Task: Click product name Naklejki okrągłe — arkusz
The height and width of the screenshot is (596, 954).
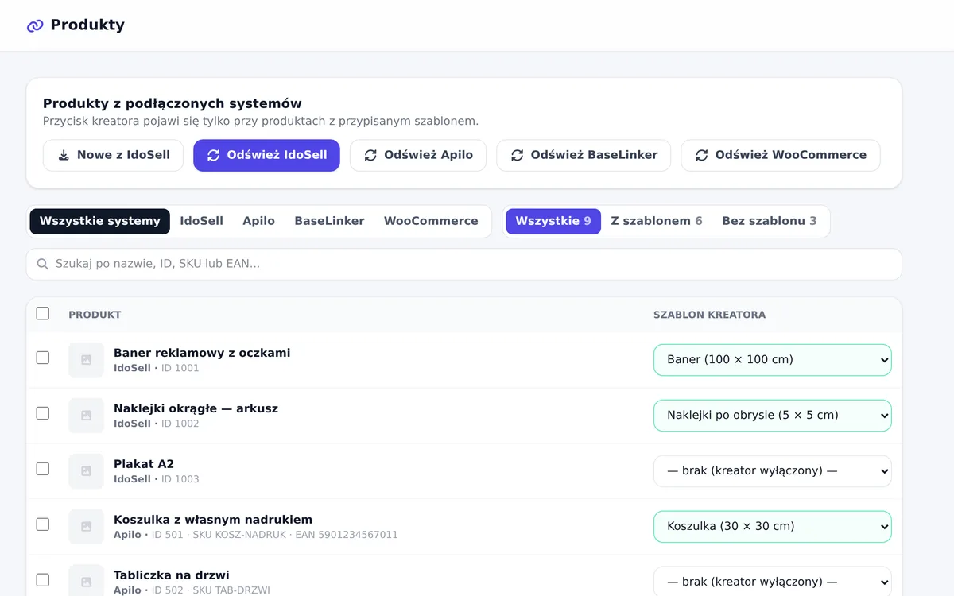Action: tap(196, 408)
